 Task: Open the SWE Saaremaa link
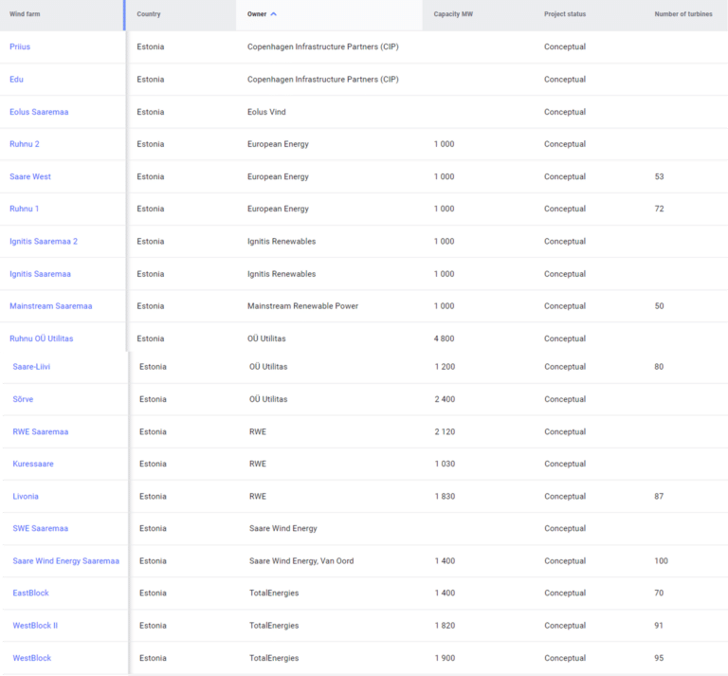pyautogui.click(x=41, y=528)
